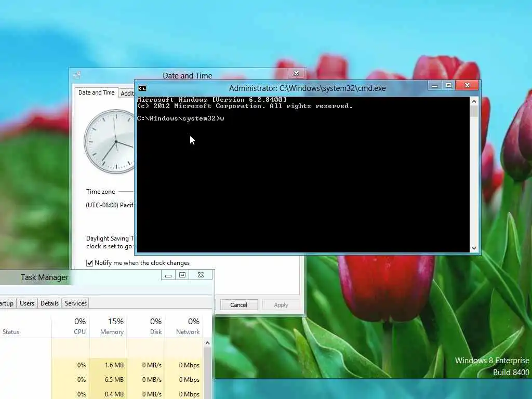Maximize the Administrator cmd.exe window
This screenshot has height=399, width=532.
[x=448, y=86]
